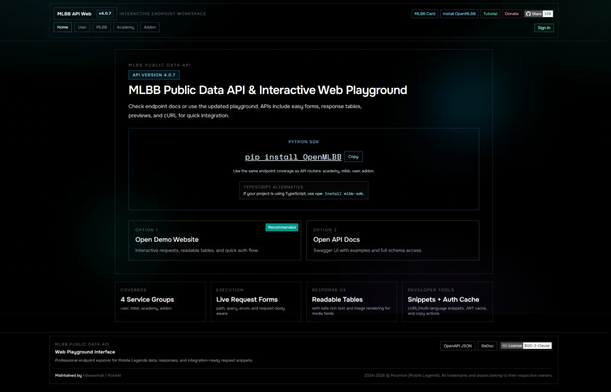Open the ReDoc link
This screenshot has height=392, width=611.
click(487, 346)
